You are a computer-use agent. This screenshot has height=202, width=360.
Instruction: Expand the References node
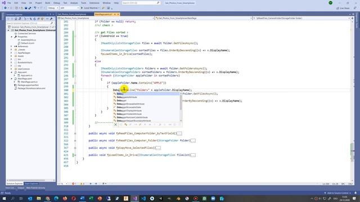tap(11, 46)
